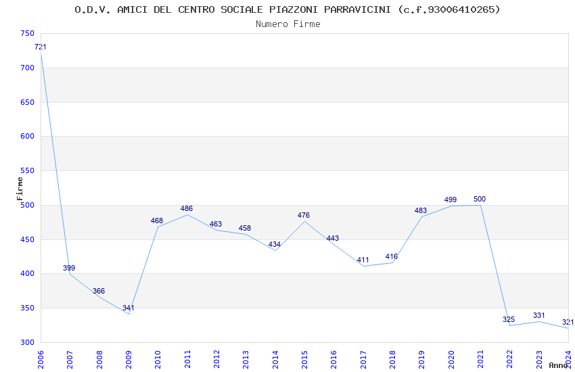Click the x-axis year 2023
Screen dimensions: 575x372
pyautogui.click(x=539, y=359)
